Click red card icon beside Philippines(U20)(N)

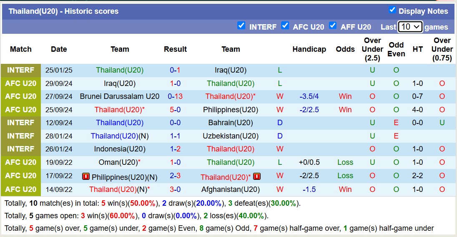coord(86,177)
